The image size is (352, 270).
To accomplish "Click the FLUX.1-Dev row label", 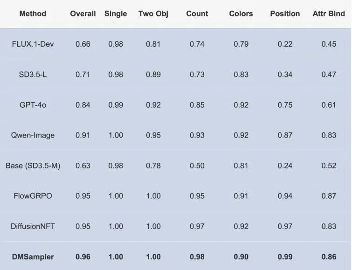I will pyautogui.click(x=33, y=44).
